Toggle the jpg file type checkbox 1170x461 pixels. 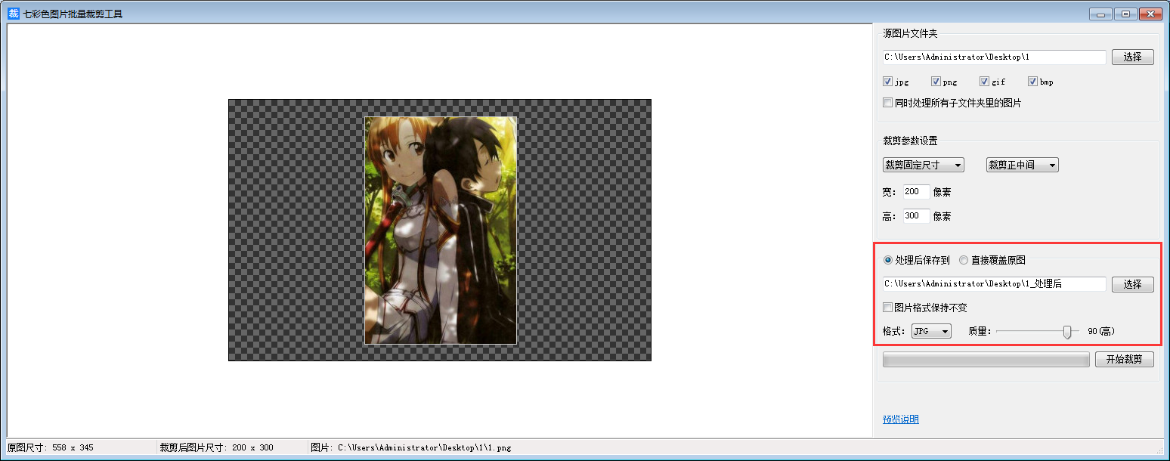coord(887,82)
